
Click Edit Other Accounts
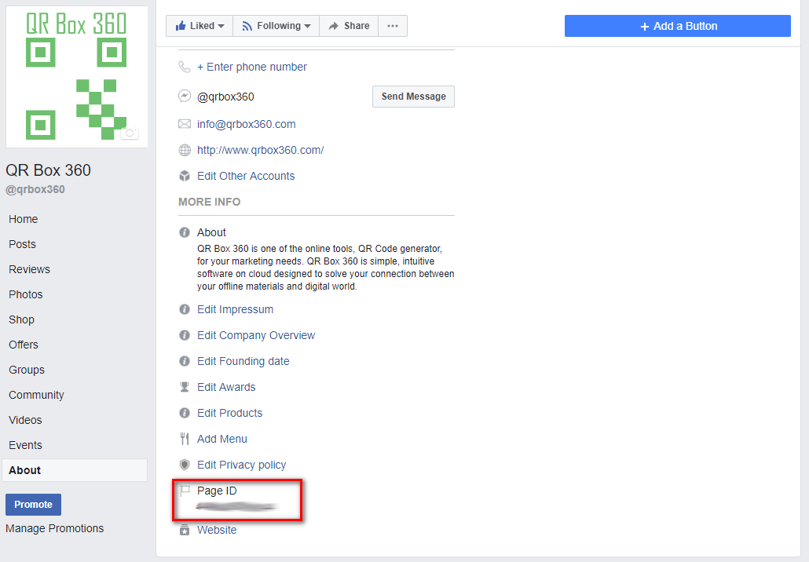coord(246,176)
